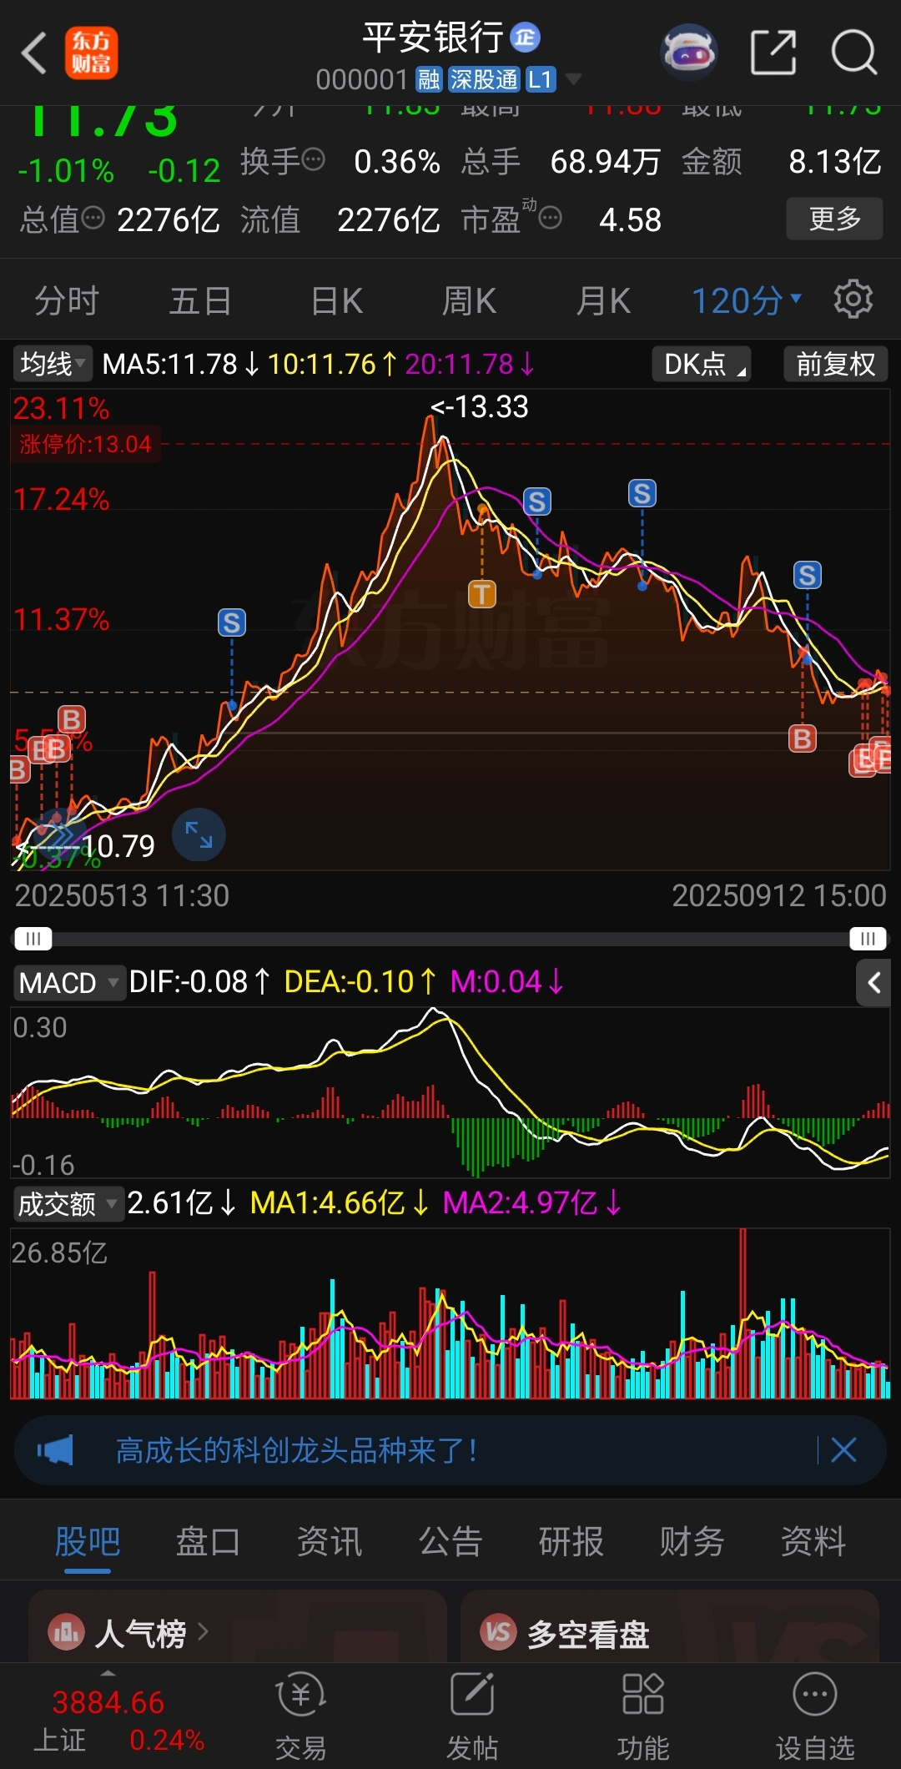
Task: Switch to the 日K chart tab
Action: tap(336, 300)
